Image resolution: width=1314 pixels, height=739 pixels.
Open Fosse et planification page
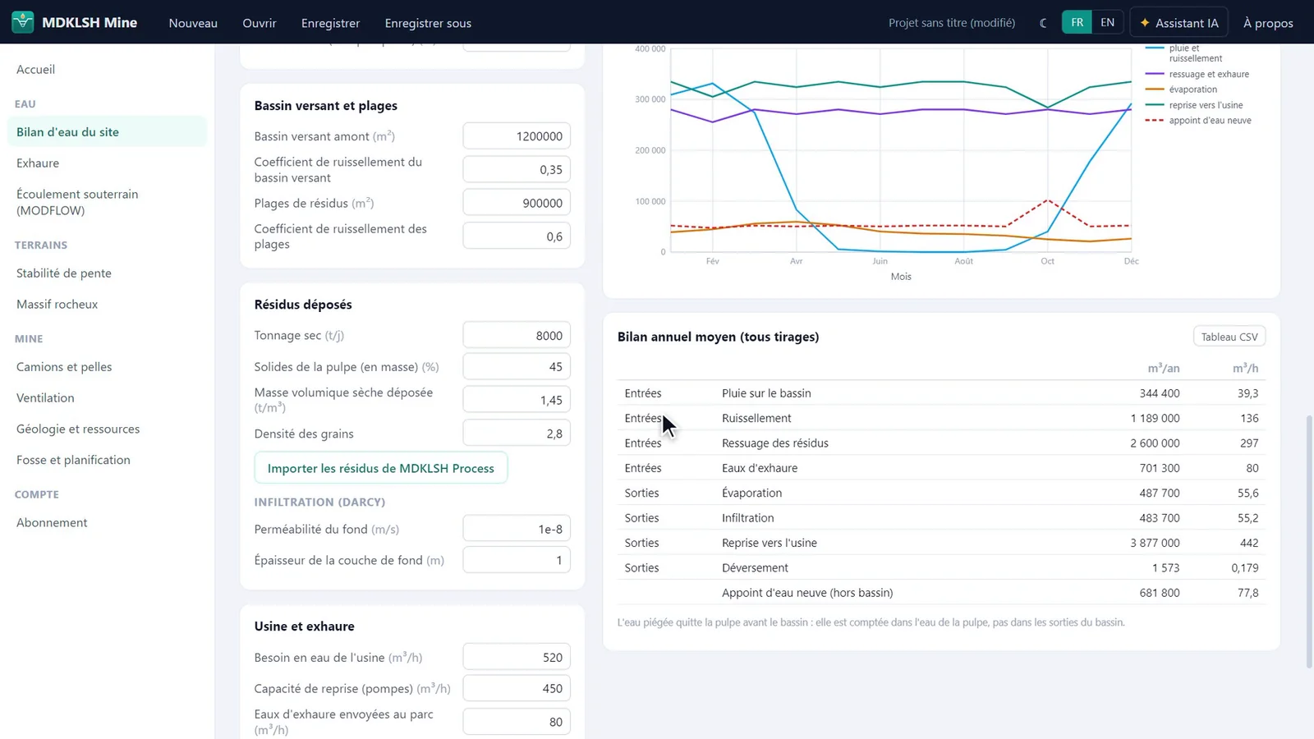[x=107, y=460]
